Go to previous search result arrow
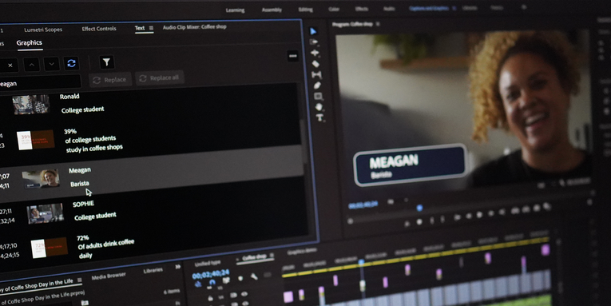The image size is (611, 306). point(32,65)
